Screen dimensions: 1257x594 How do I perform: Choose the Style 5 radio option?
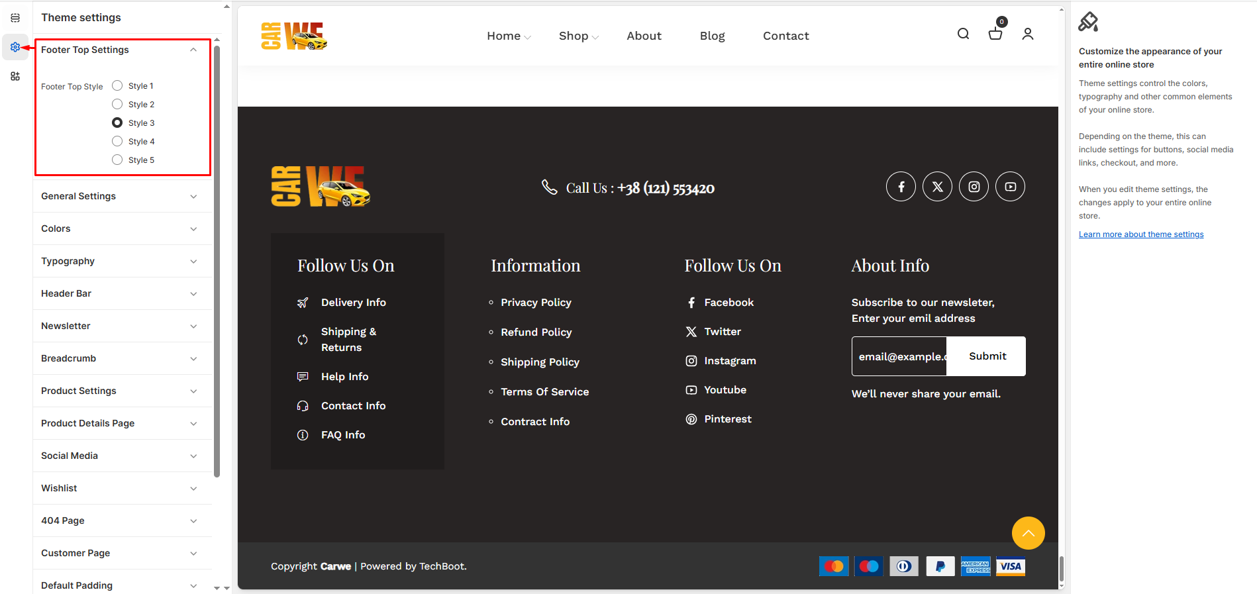point(117,160)
